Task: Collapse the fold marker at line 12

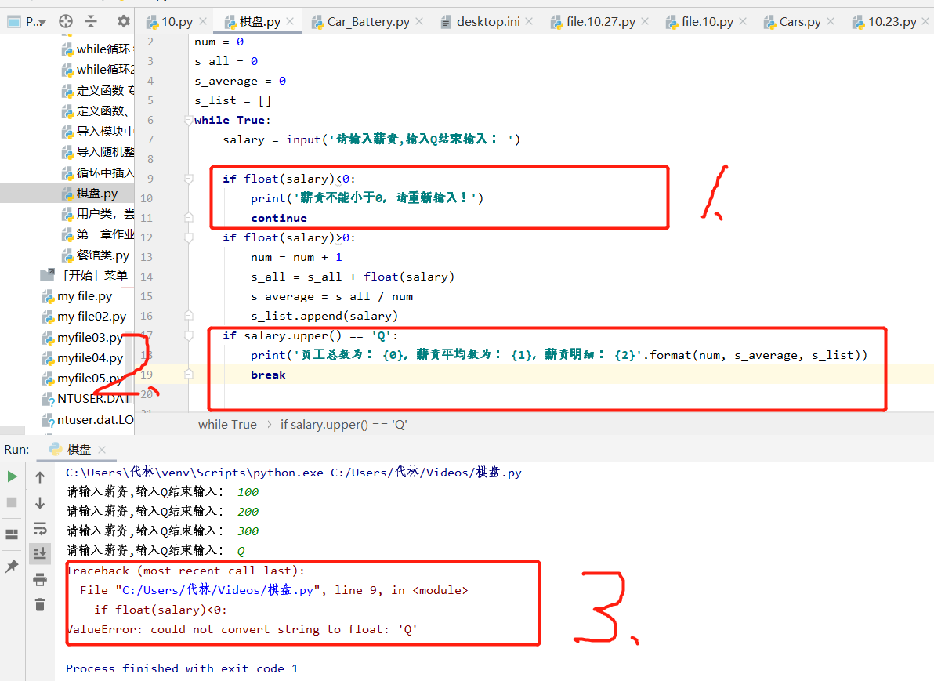Action: [x=189, y=237]
